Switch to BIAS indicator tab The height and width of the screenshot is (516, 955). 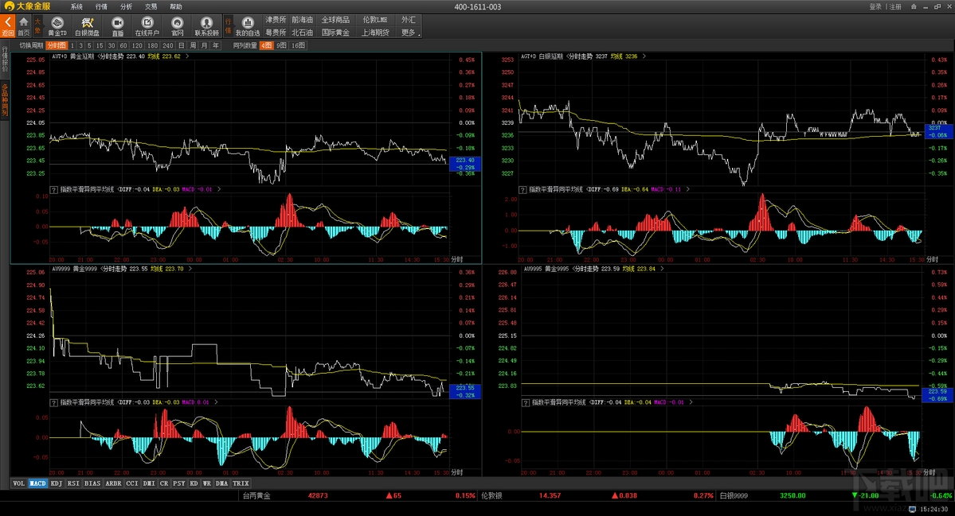coord(92,483)
